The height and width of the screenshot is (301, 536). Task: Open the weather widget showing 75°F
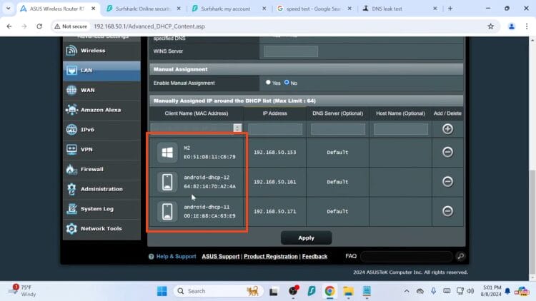coord(23,291)
